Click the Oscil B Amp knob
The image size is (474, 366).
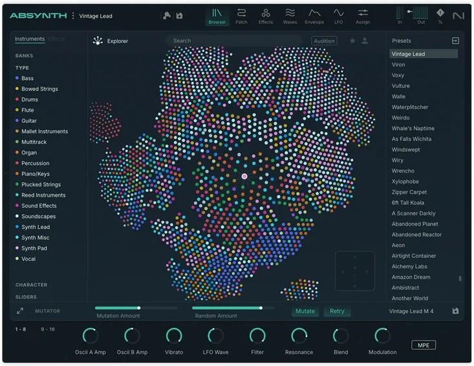click(132, 336)
